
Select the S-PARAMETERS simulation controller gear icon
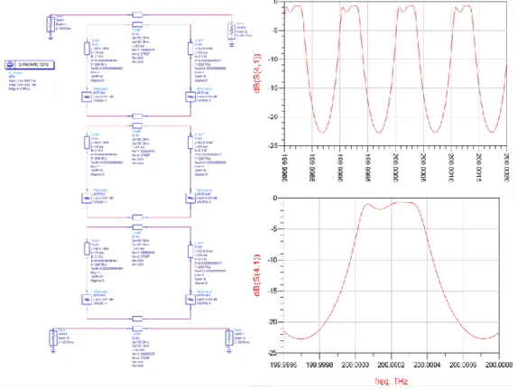tap(10, 65)
